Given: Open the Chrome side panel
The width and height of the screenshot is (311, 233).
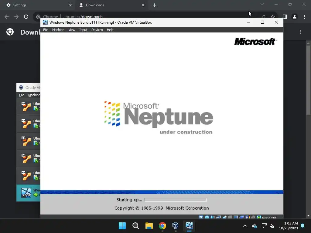Looking at the screenshot, I should tap(285, 17).
